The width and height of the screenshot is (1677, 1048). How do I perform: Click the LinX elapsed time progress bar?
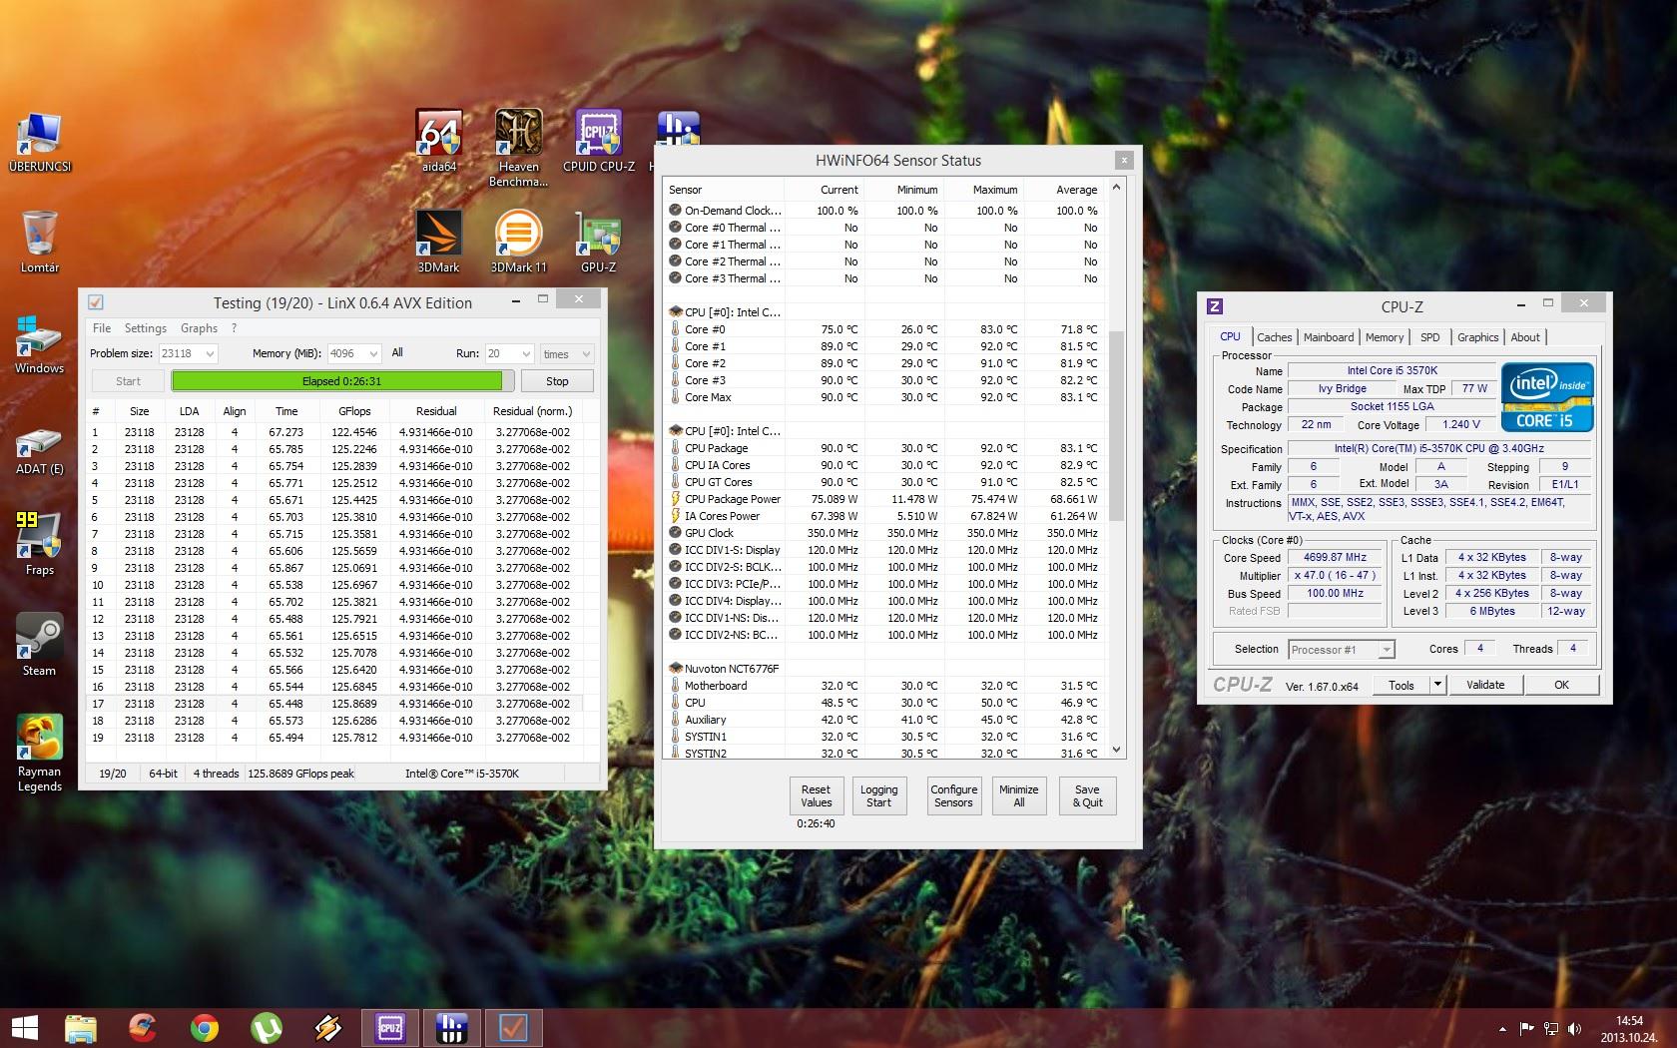[342, 381]
